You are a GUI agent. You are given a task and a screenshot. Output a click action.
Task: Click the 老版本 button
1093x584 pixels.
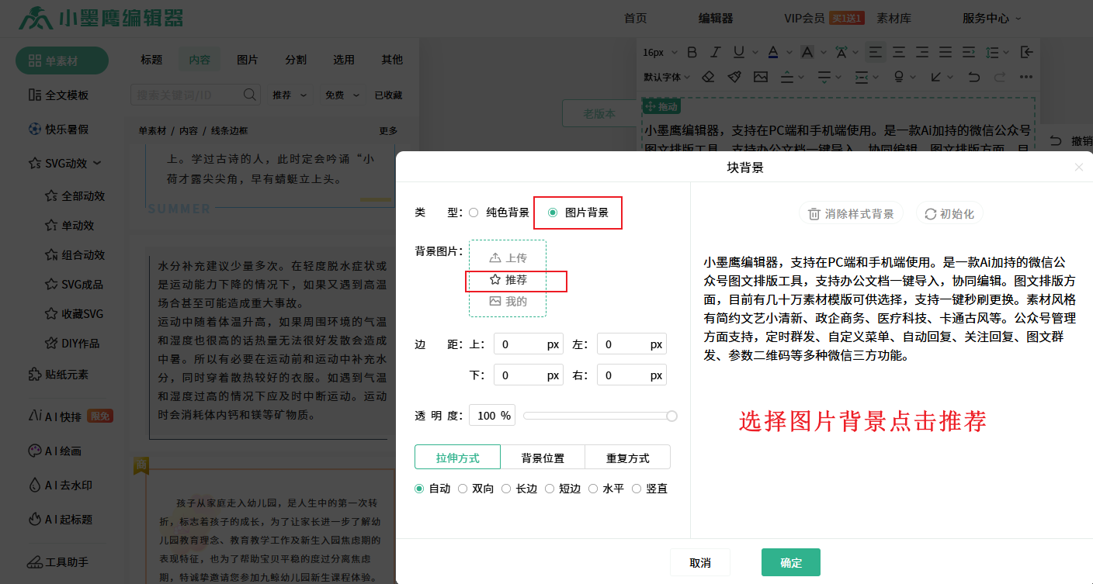(x=599, y=113)
